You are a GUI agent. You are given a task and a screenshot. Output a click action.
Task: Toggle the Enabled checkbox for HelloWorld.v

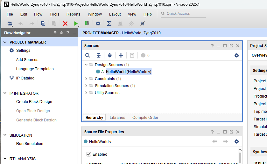(89, 154)
